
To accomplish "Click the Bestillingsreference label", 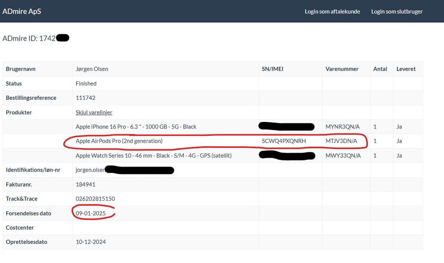I will click(x=31, y=98).
